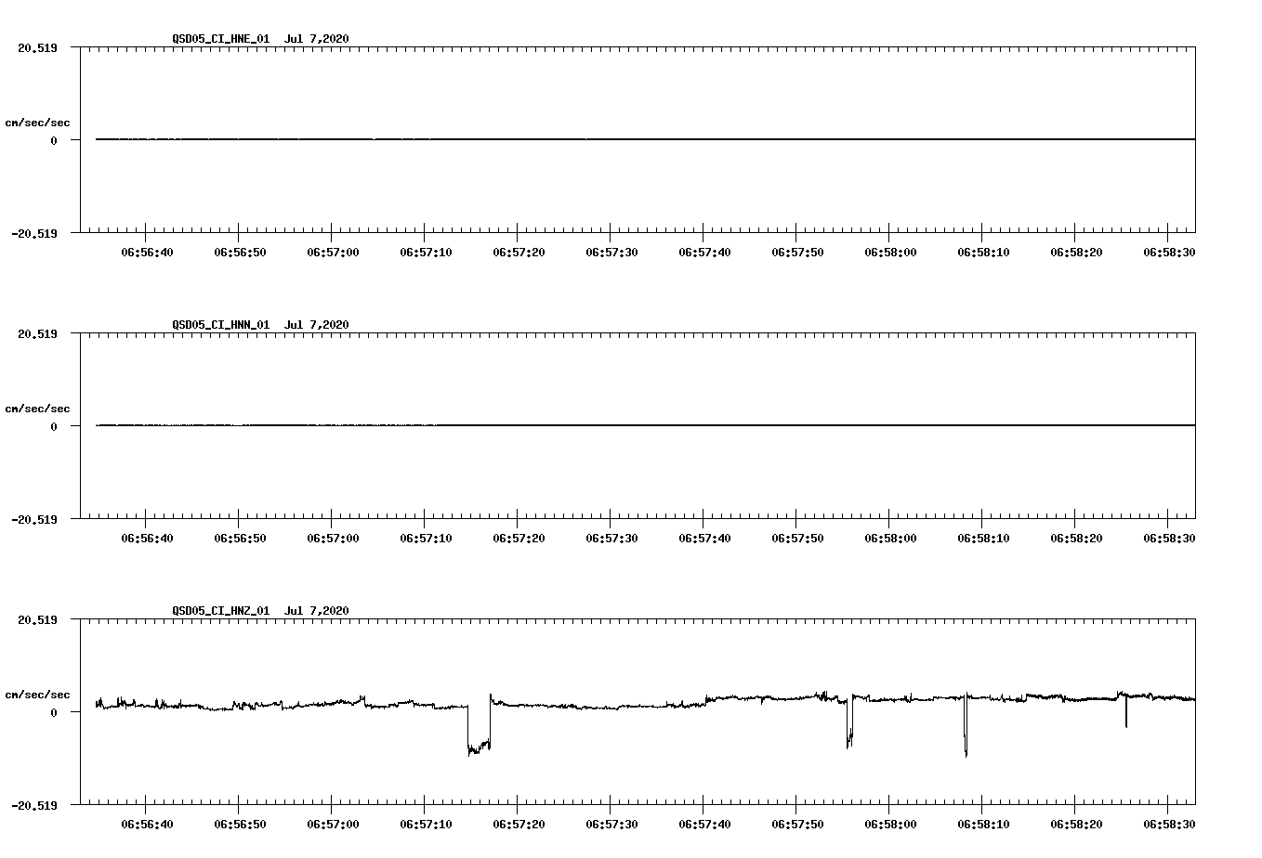Click the -20.519 lower limit on HNN axis
This screenshot has width=1262, height=858.
[x=34, y=520]
